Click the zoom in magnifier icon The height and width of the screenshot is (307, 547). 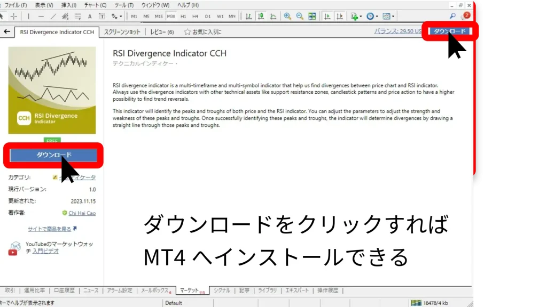[x=287, y=16]
